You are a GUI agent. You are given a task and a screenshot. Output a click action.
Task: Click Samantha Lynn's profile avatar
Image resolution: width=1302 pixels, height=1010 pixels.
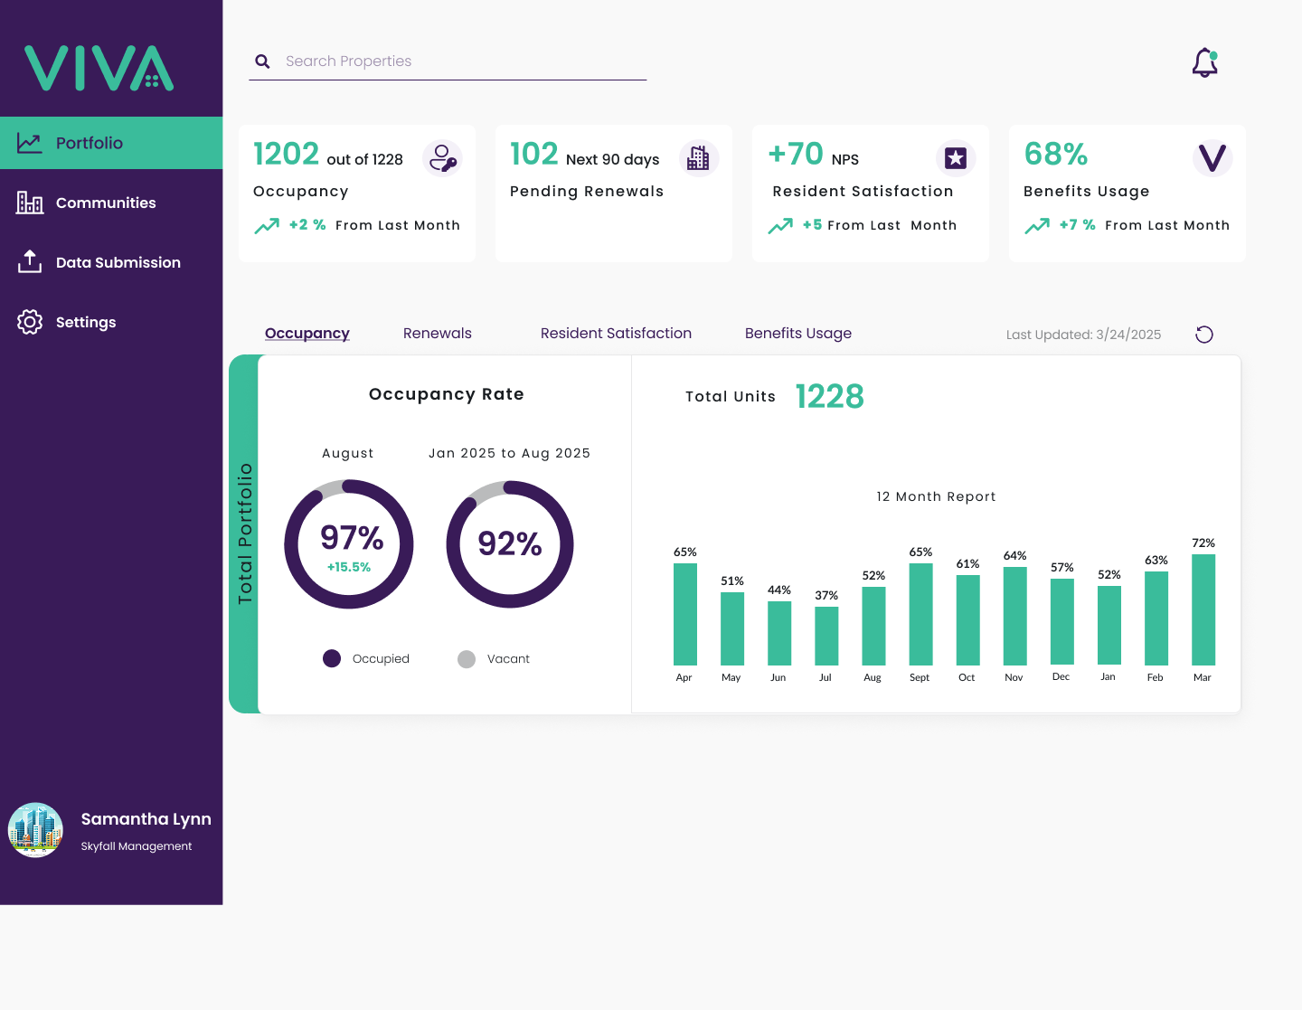click(x=35, y=830)
